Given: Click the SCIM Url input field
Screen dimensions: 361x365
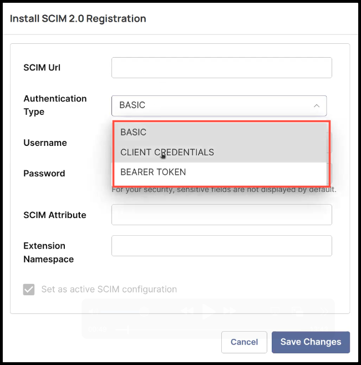Looking at the screenshot, I should 221,68.
